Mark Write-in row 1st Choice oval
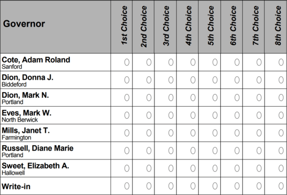 [127, 186]
